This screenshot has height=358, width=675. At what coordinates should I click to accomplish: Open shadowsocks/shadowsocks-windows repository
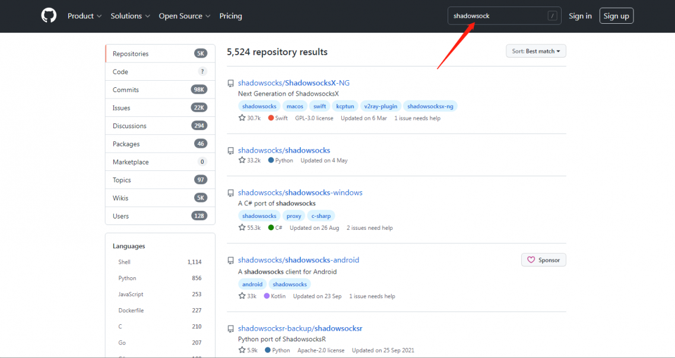pyautogui.click(x=300, y=192)
